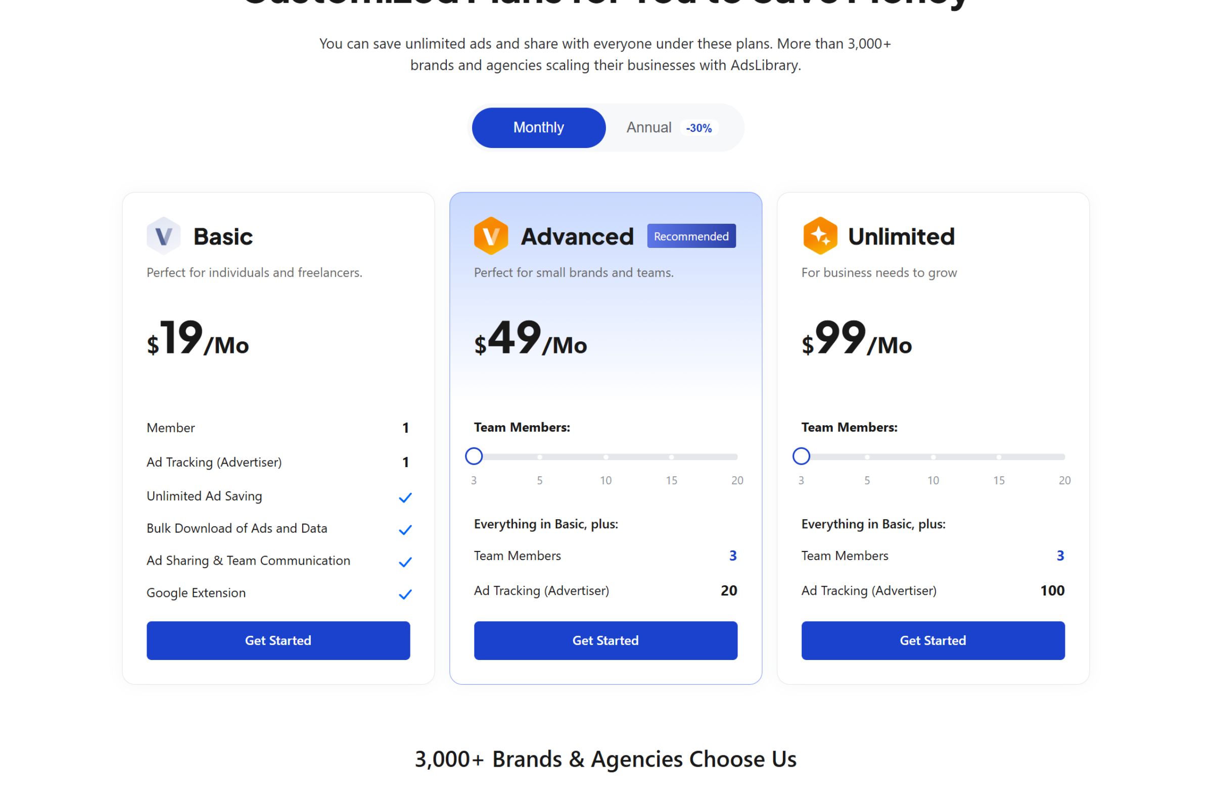Click the Recommended badge on Advanced plan
This screenshot has width=1213, height=808.
point(691,236)
